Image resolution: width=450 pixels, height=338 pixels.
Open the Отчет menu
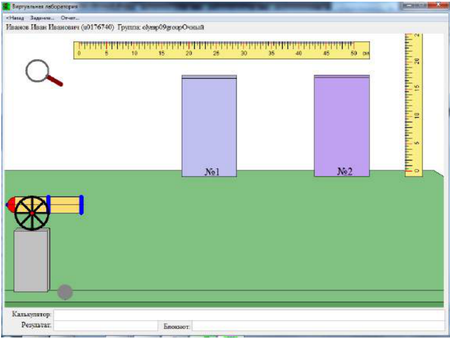point(70,18)
